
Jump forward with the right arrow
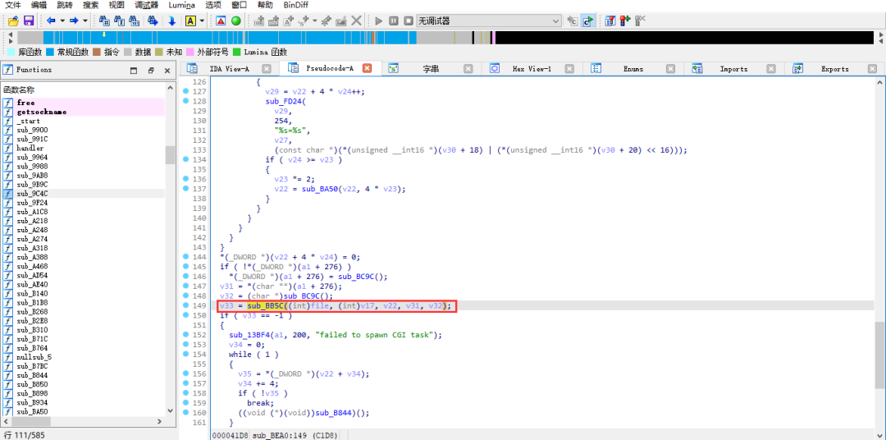pos(74,21)
